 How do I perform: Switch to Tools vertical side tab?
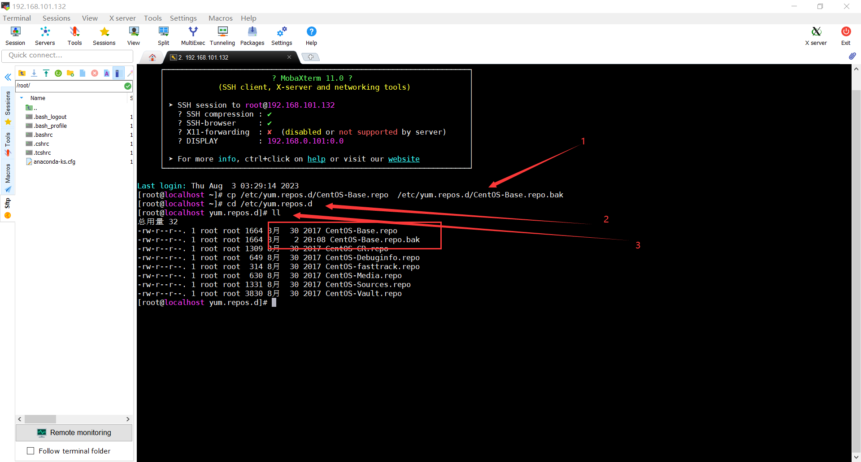point(8,144)
